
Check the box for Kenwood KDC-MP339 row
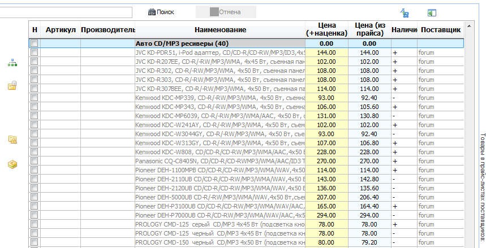pyautogui.click(x=35, y=98)
